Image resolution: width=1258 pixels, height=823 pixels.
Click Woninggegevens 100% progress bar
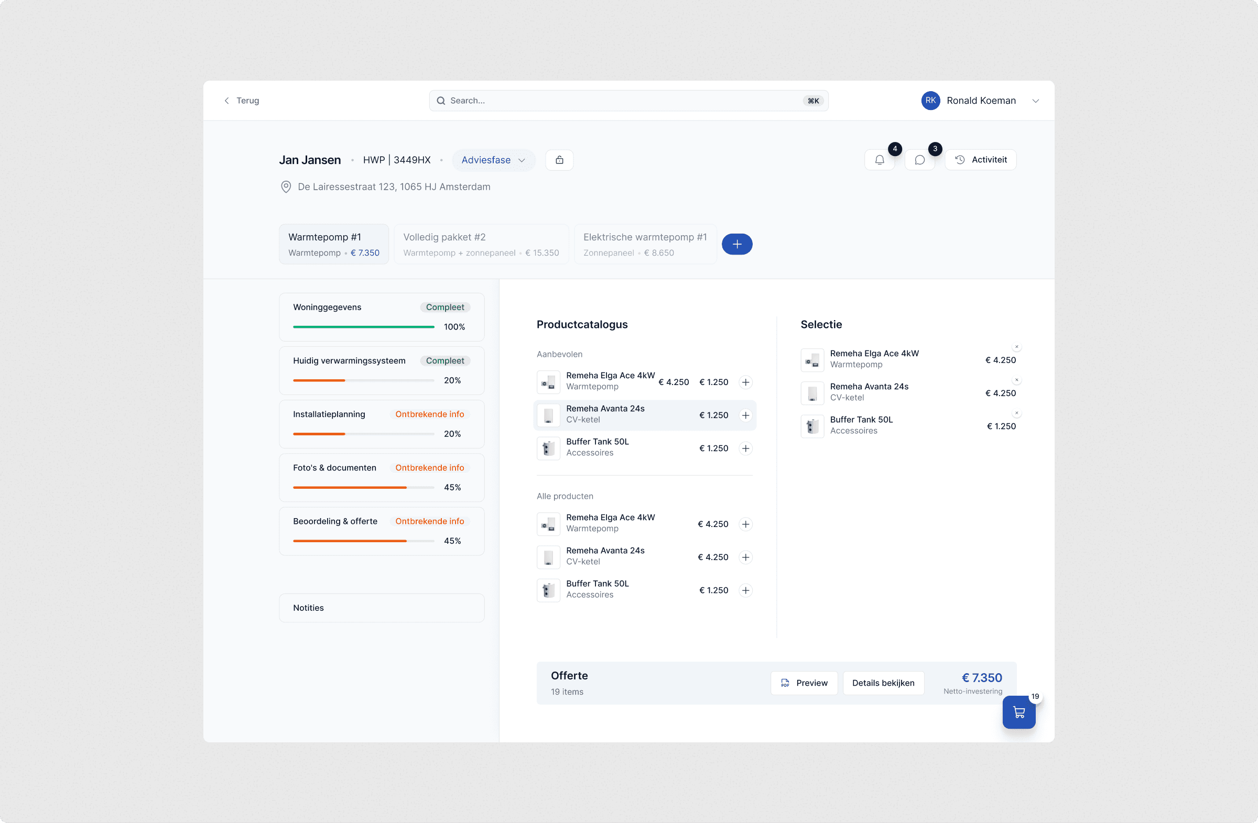tap(364, 327)
